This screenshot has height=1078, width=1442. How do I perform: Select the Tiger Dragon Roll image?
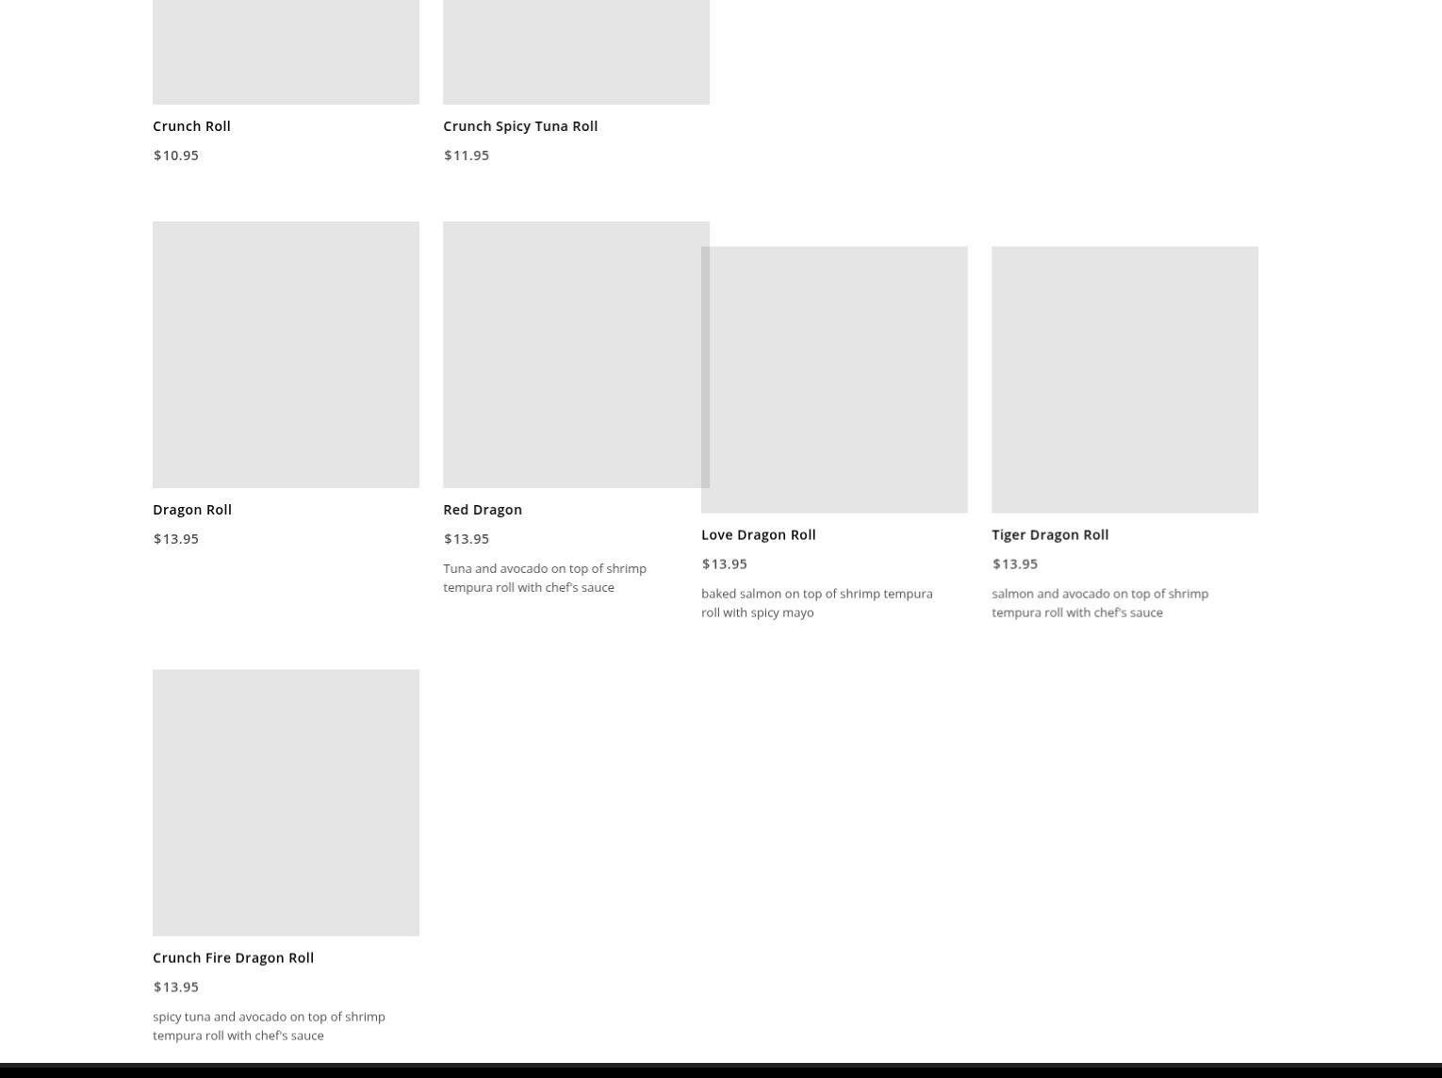1124,380
